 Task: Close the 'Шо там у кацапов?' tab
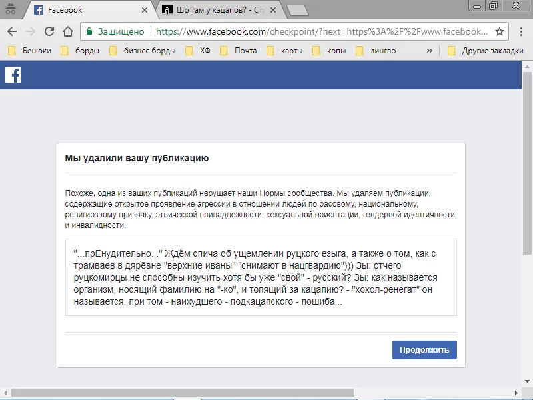click(273, 10)
